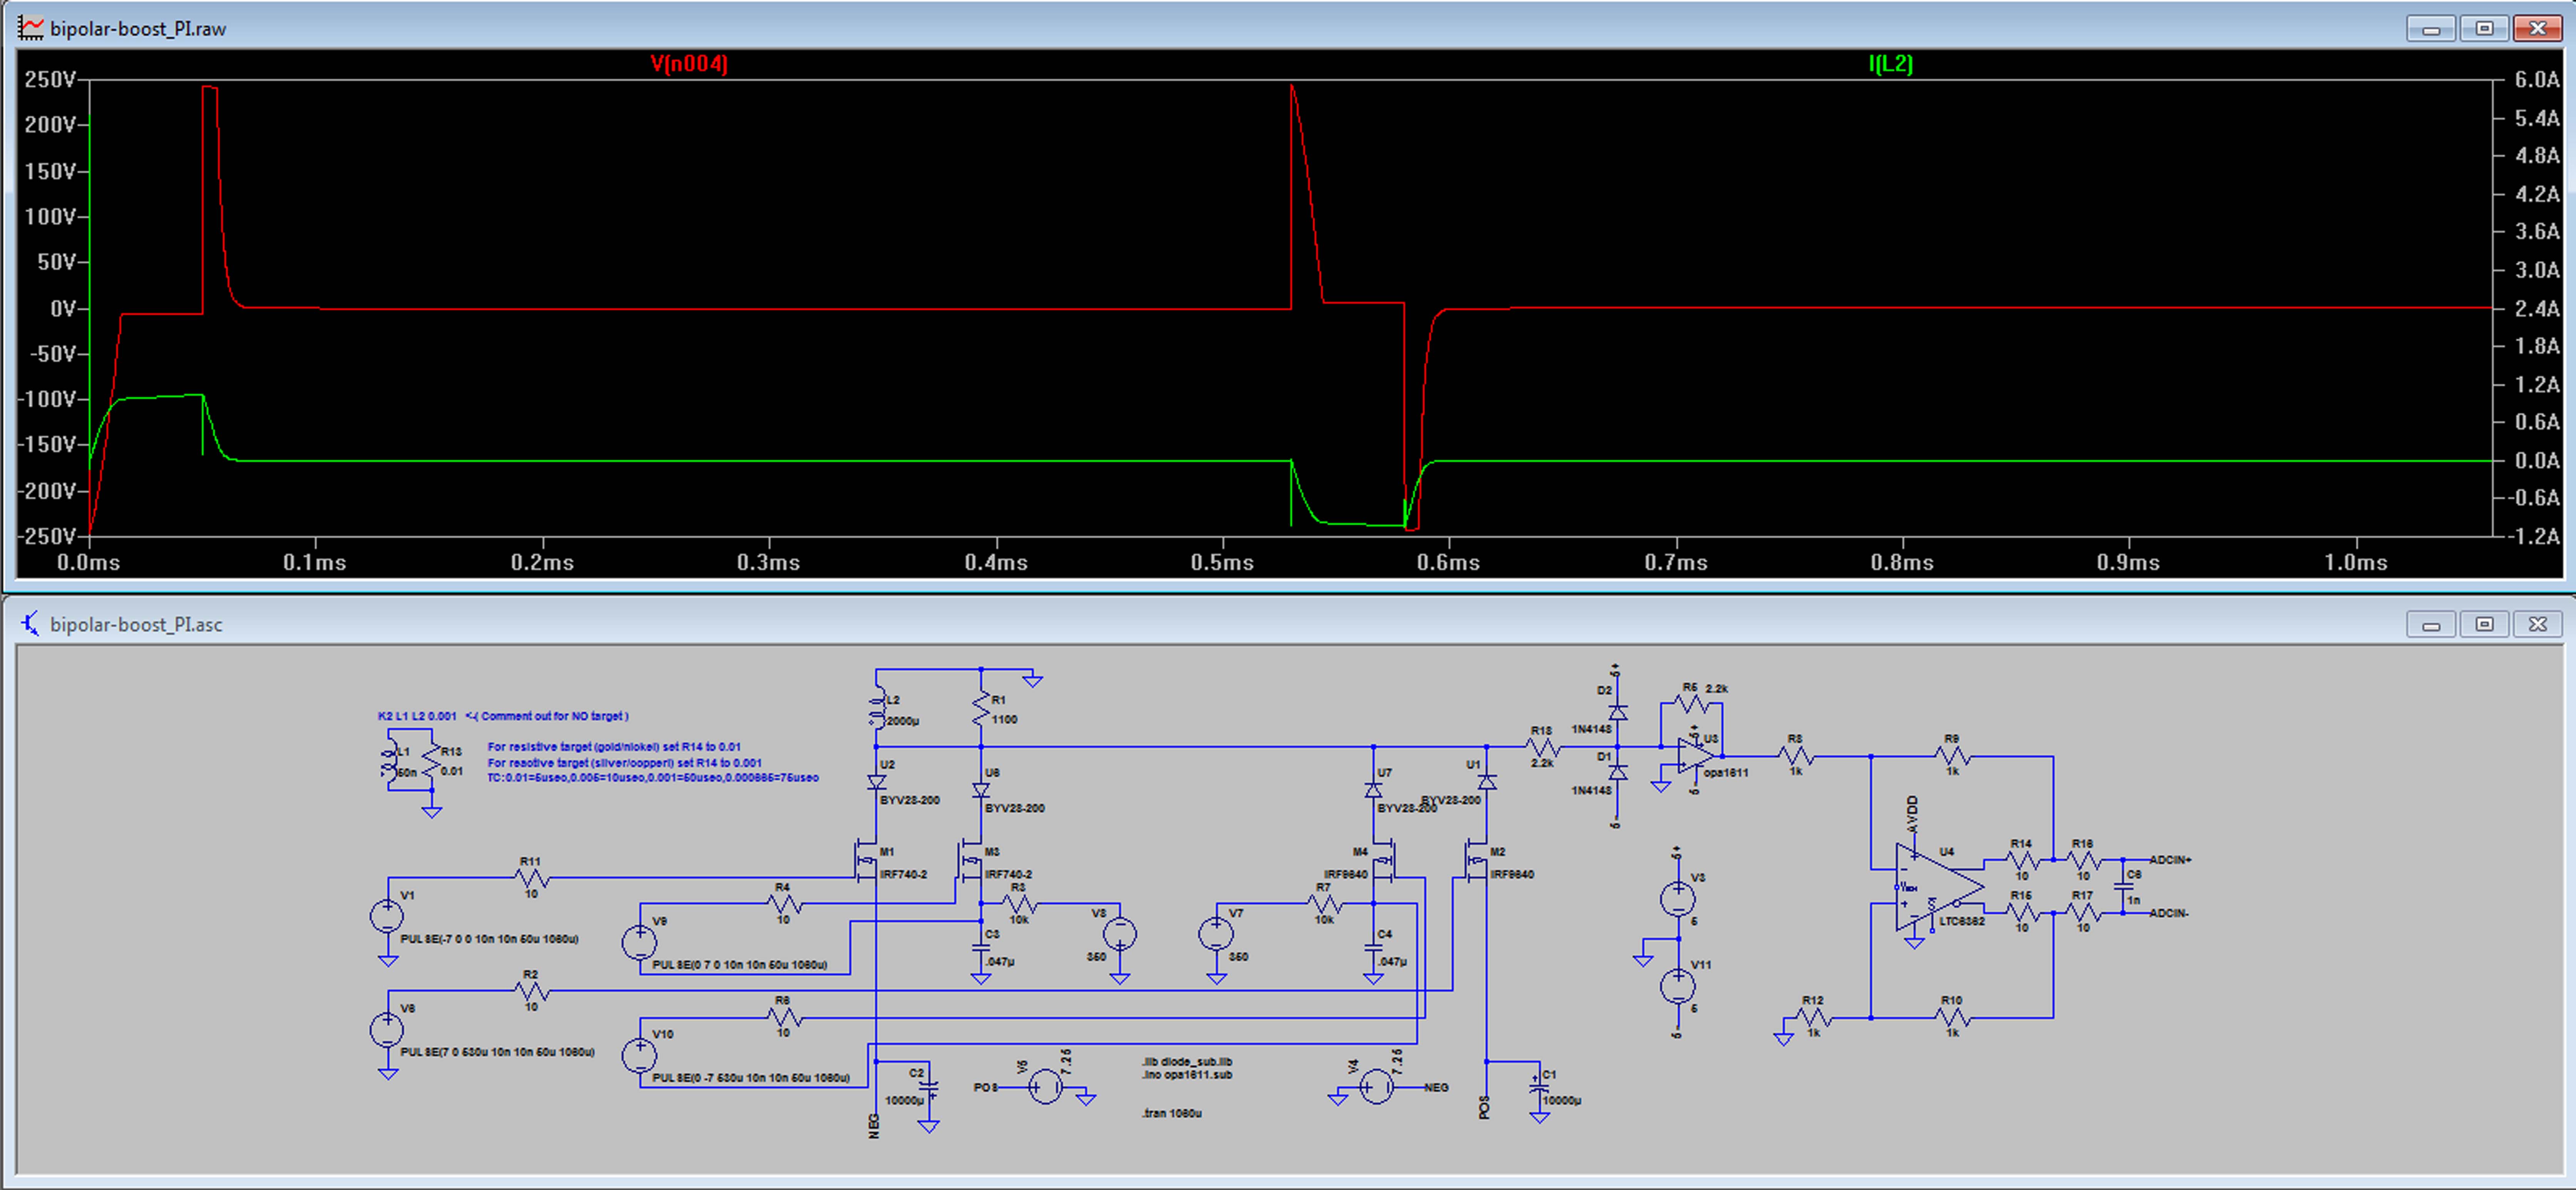
Task: Click the U2 BYV28-200 diode symbol
Action: pos(877,782)
